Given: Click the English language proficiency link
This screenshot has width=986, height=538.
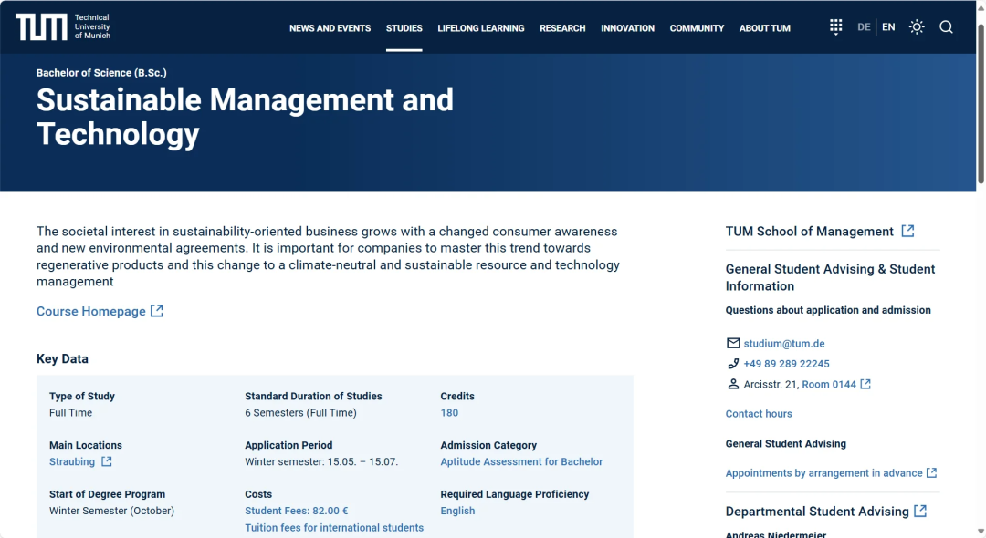Looking at the screenshot, I should click(x=457, y=511).
